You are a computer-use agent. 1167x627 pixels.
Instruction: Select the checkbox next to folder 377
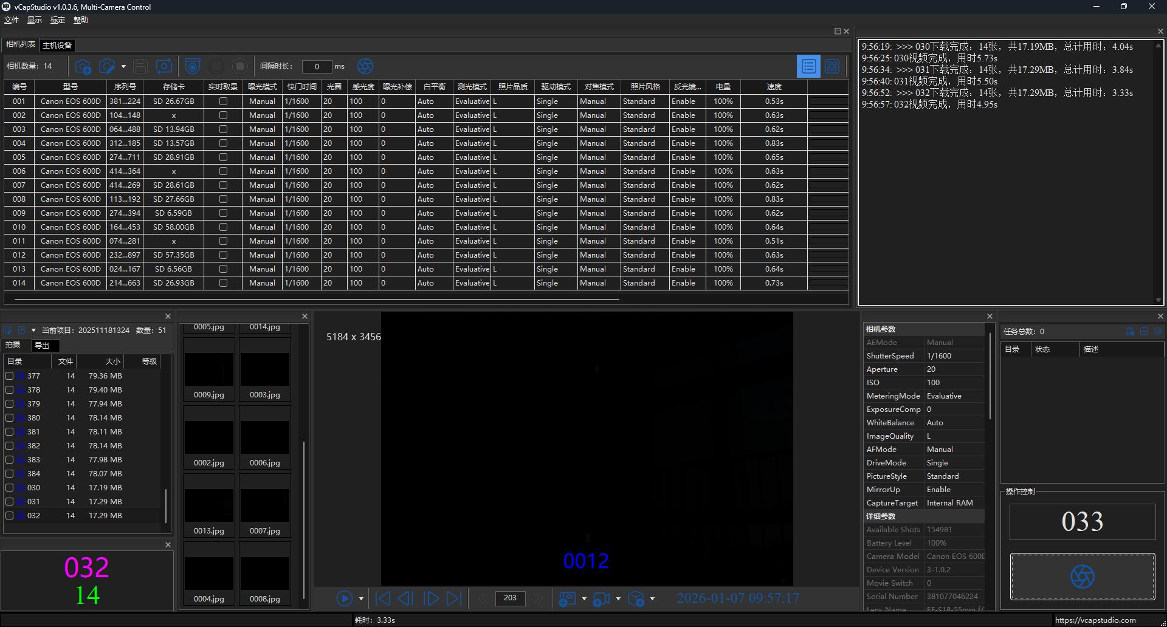[x=9, y=375]
